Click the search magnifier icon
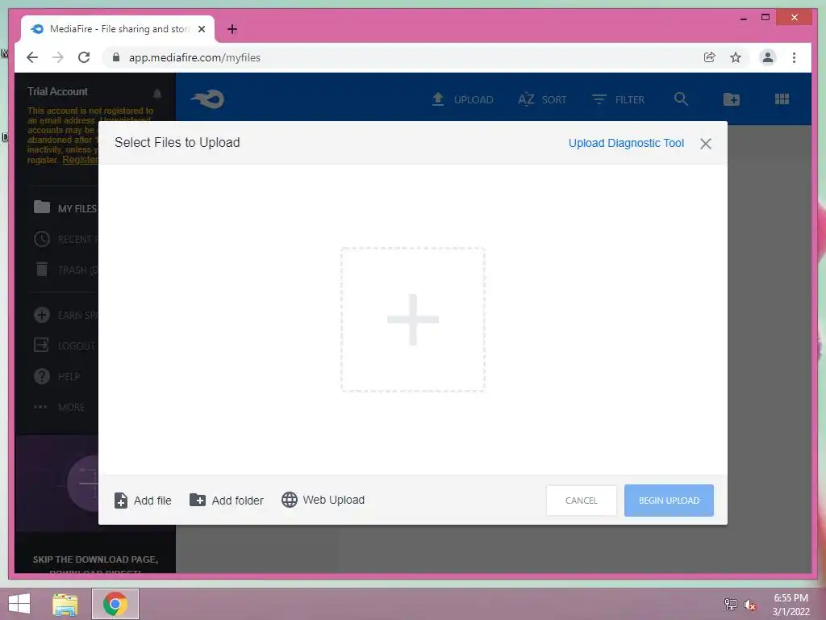The height and width of the screenshot is (620, 826). [681, 98]
